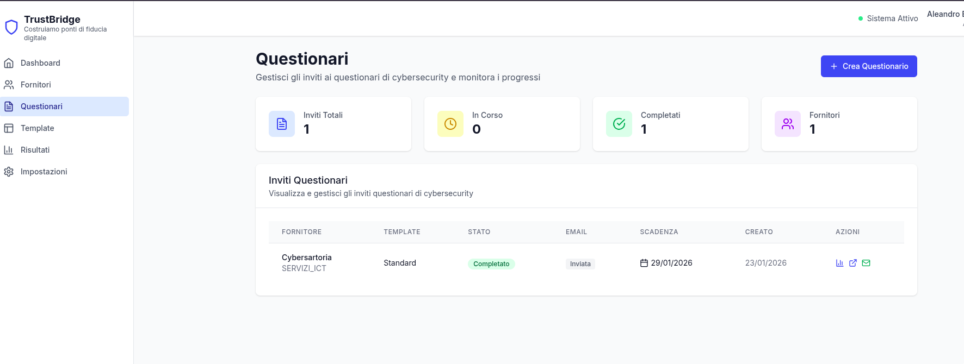Screen dimensions: 964x364
Task: Click the purple Fornitori people icon
Action: tap(788, 124)
